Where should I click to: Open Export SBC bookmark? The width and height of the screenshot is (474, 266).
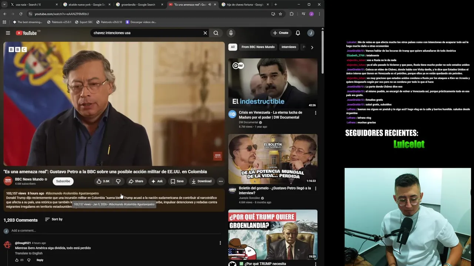(84, 22)
